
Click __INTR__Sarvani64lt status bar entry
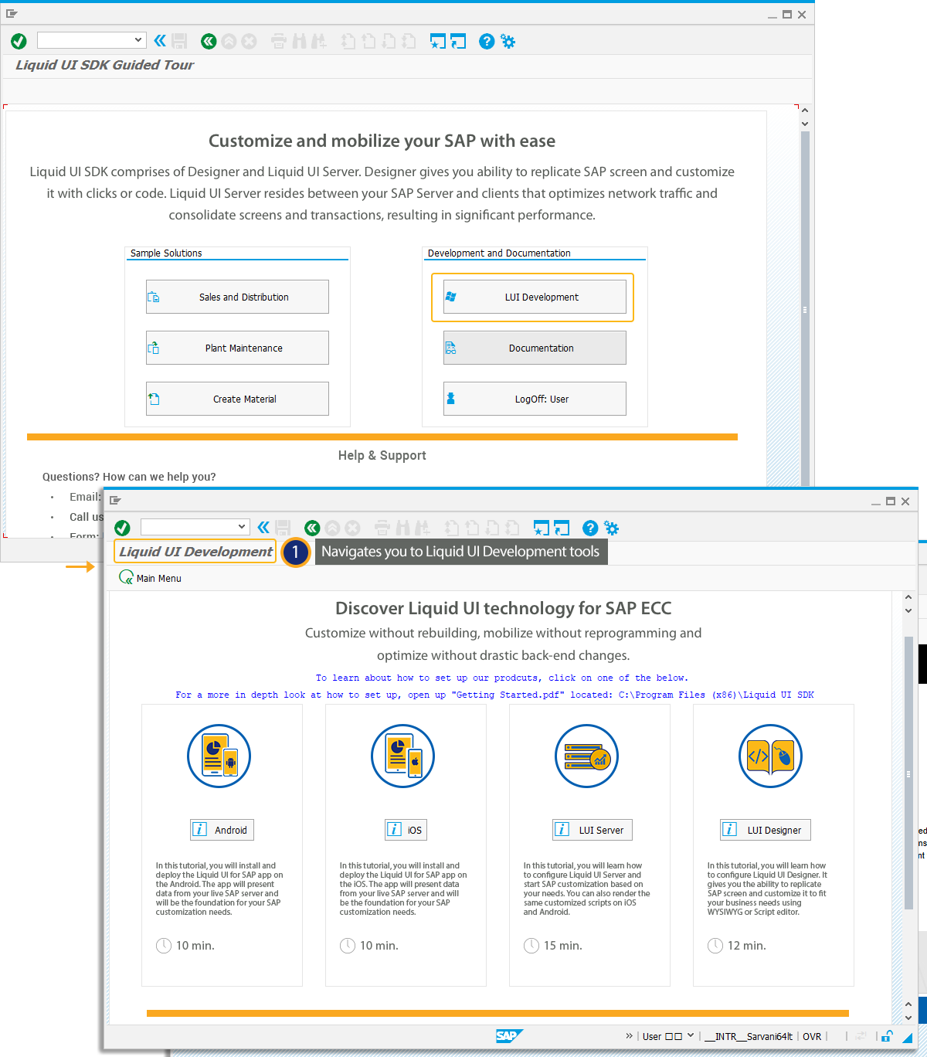pyautogui.click(x=749, y=1037)
